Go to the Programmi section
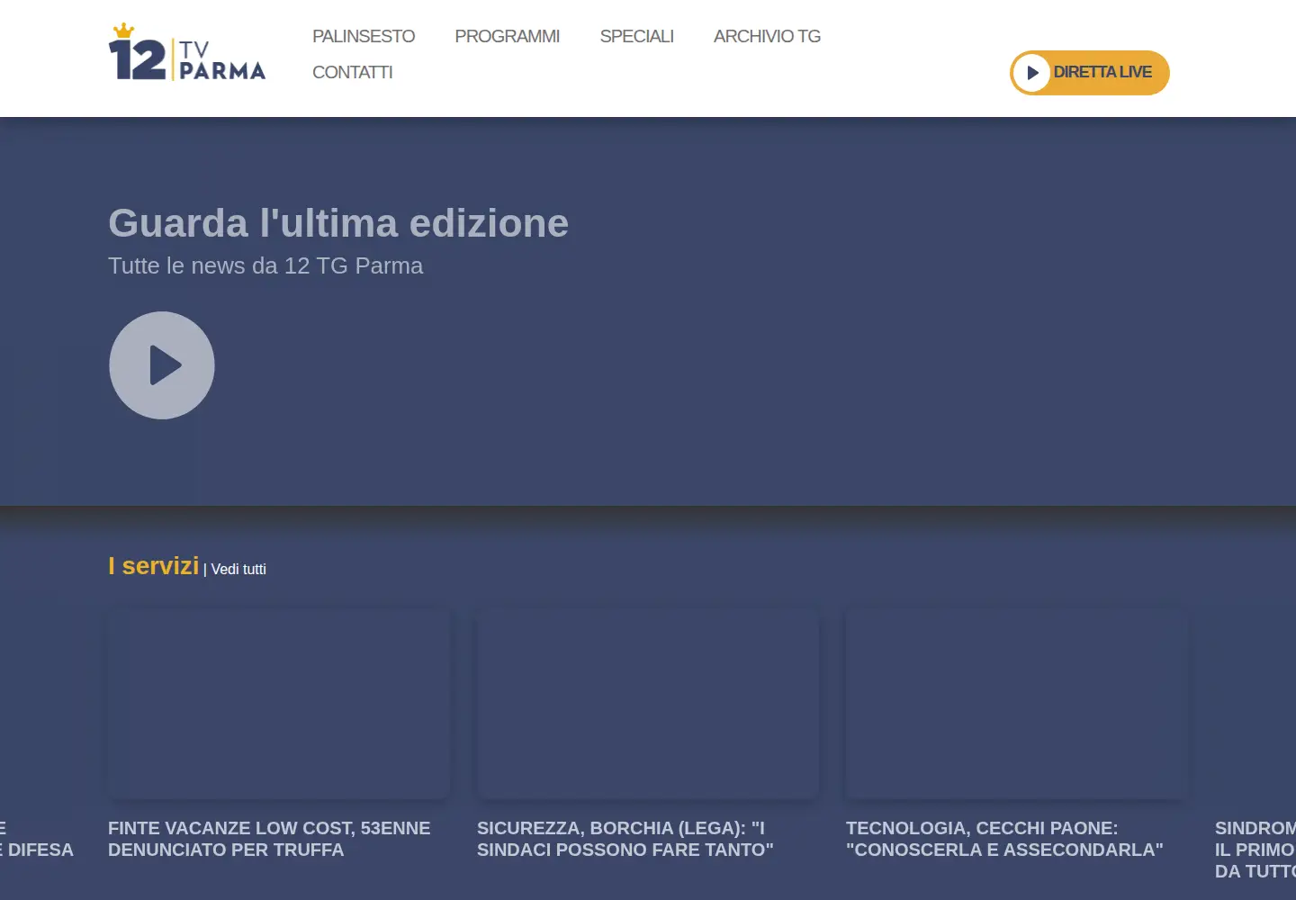Image resolution: width=1296 pixels, height=900 pixels. [507, 36]
